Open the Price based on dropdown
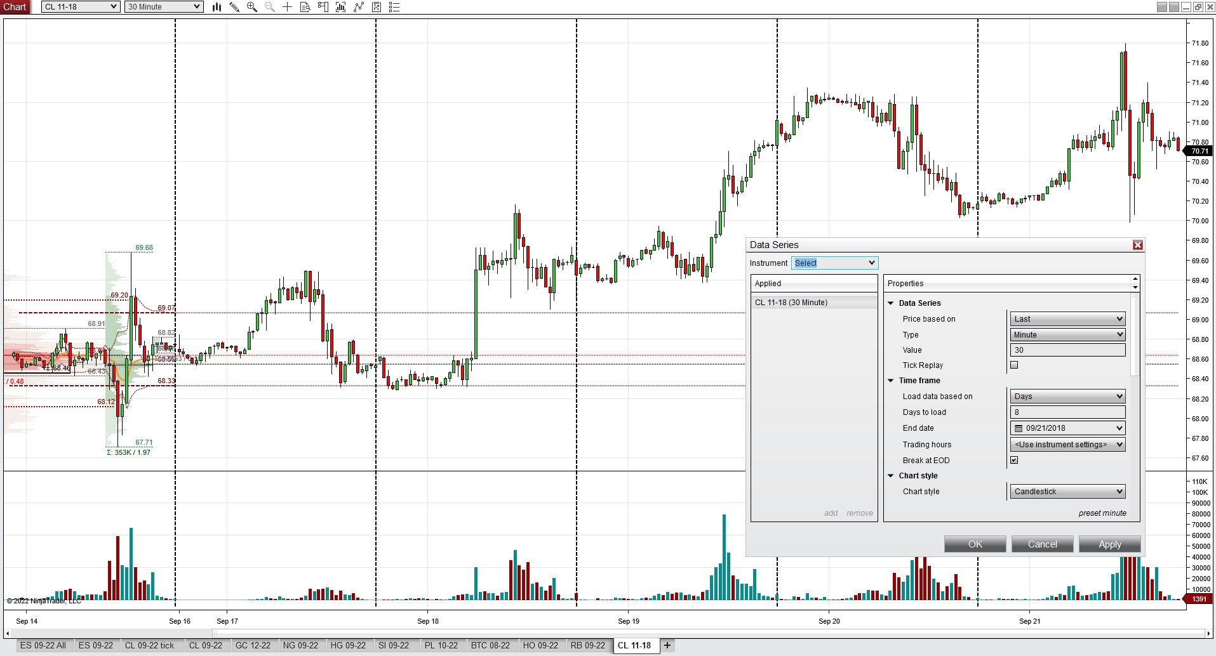Viewport: 1216px width, 656px height. tap(1067, 318)
